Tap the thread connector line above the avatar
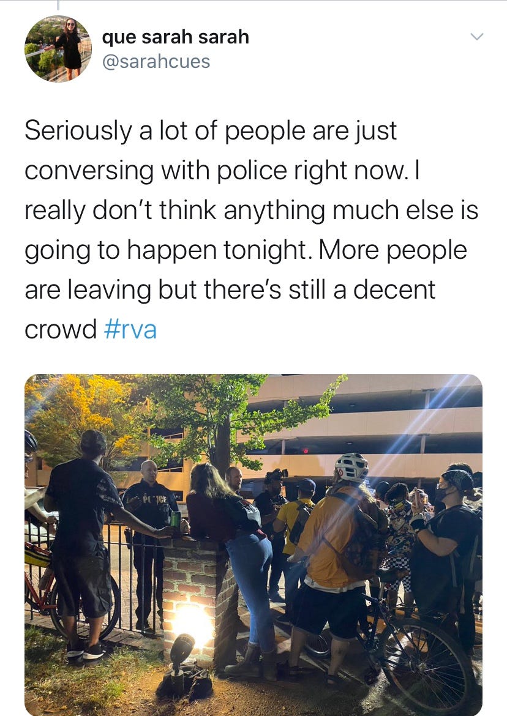The image size is (507, 716). coord(58,4)
